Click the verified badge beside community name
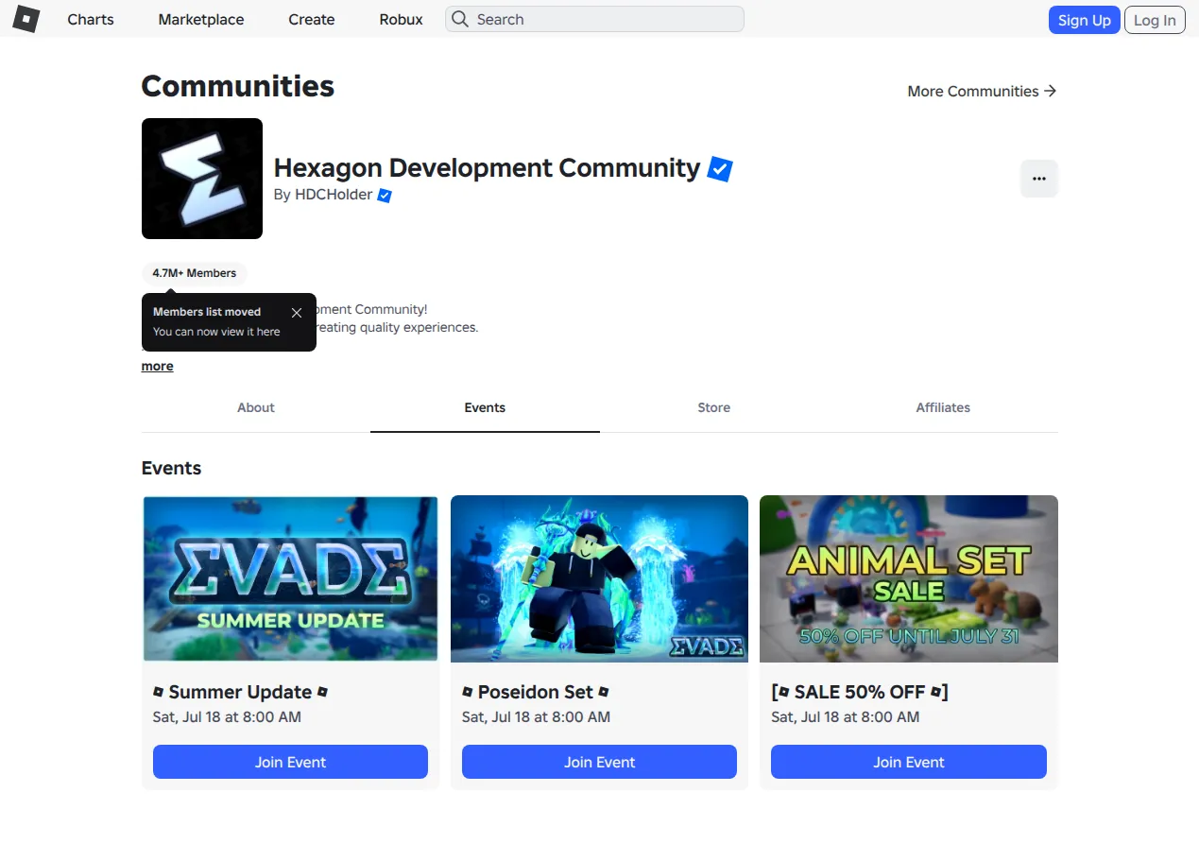 coord(720,169)
